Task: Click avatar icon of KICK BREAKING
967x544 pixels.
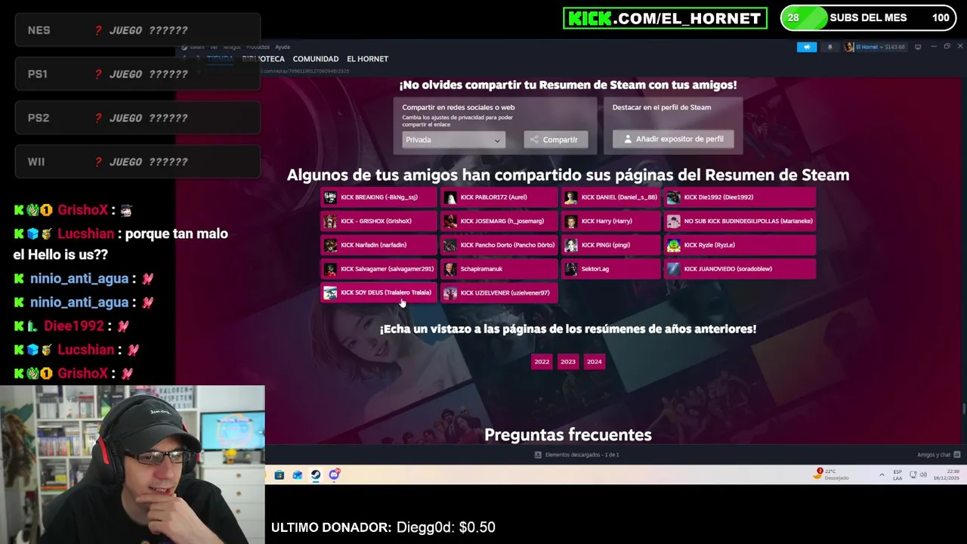Action: tap(330, 198)
